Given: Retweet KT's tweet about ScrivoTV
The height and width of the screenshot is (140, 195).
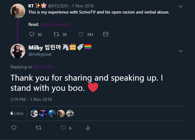Looking at the screenshot, I should 56,34.
